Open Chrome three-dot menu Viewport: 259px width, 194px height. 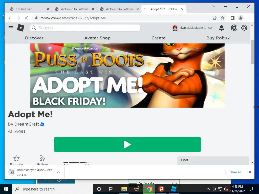(x=249, y=18)
